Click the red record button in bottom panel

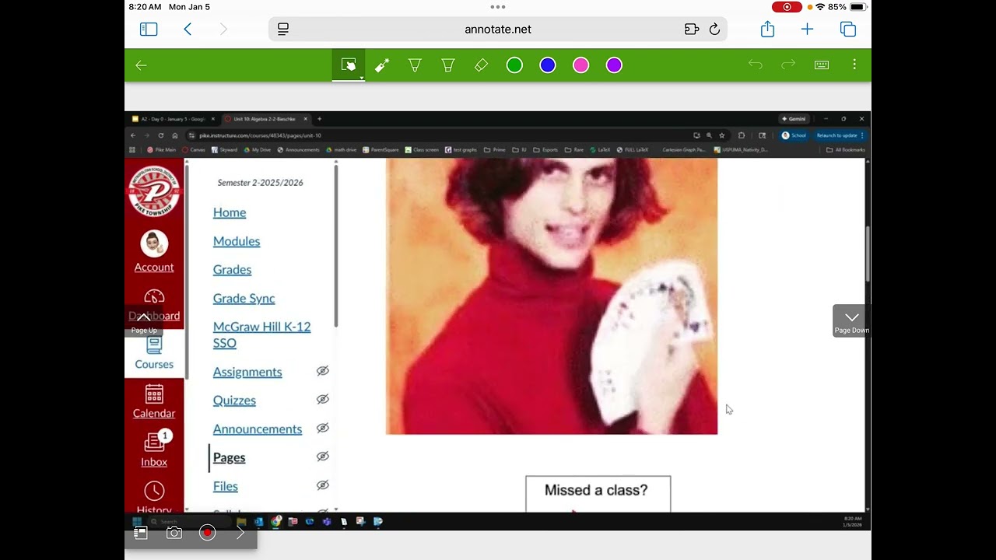coord(207,533)
